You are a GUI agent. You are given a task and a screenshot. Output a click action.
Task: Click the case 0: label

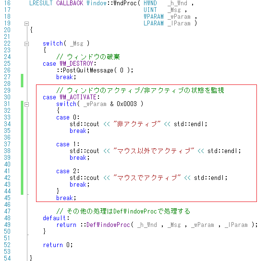click(68, 118)
